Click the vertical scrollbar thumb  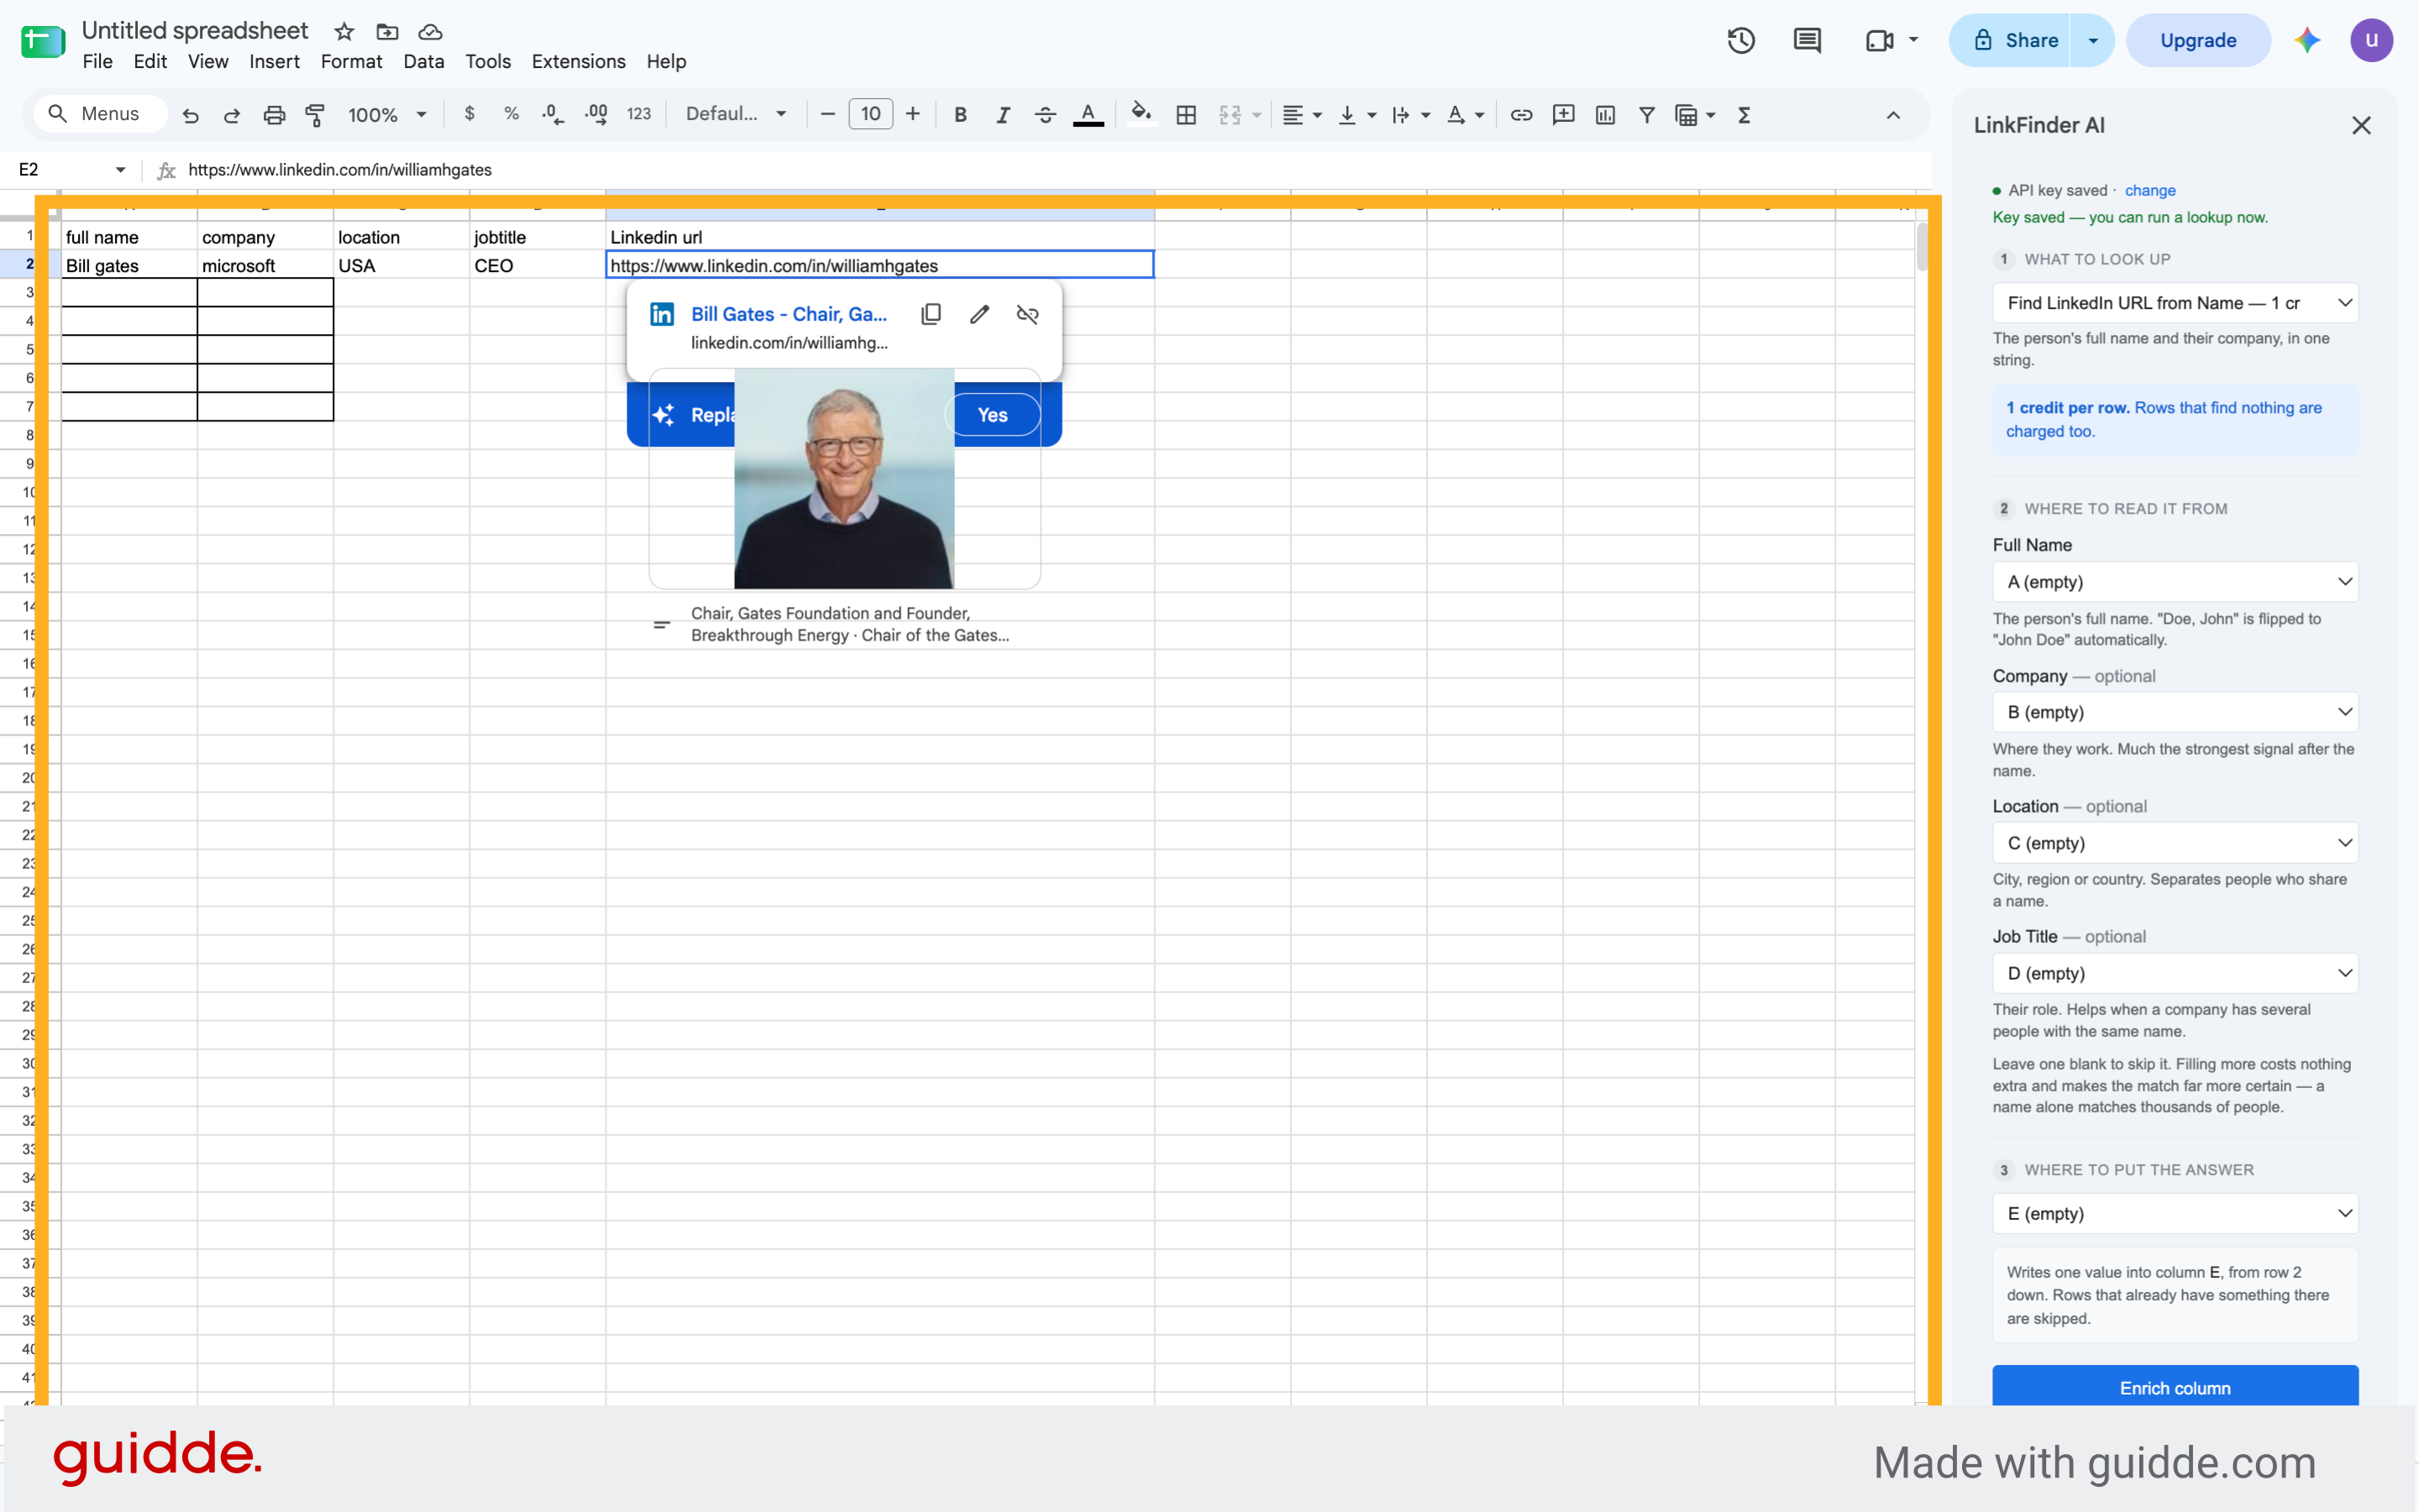pyautogui.click(x=1923, y=247)
